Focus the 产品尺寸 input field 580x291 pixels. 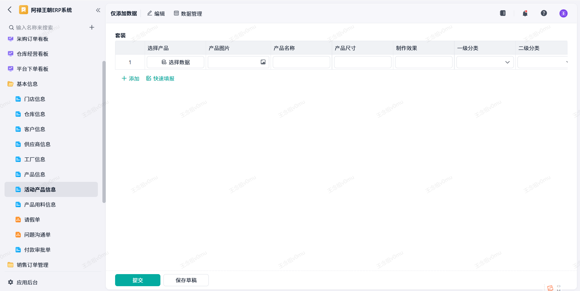click(363, 62)
